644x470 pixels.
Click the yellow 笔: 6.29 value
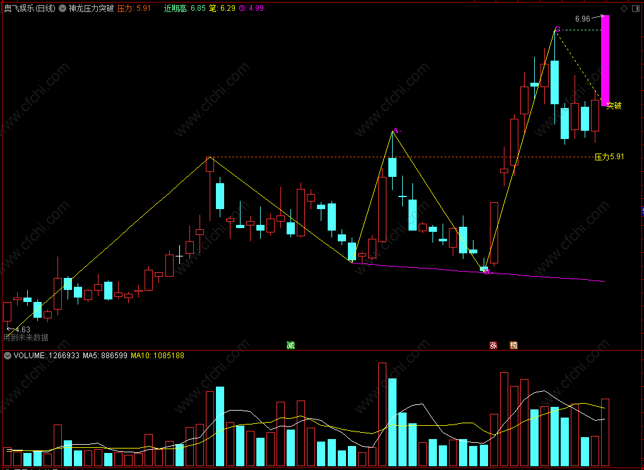(222, 8)
